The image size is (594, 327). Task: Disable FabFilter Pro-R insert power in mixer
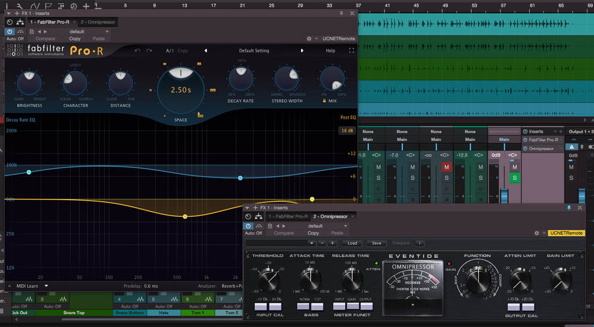tap(525, 140)
